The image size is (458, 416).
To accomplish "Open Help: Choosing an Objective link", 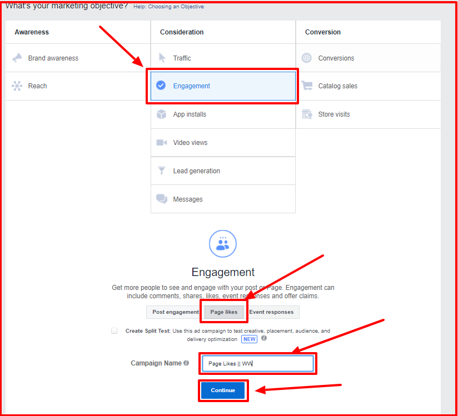I will pos(168,7).
